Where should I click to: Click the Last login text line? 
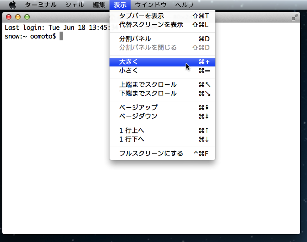pos(57,27)
